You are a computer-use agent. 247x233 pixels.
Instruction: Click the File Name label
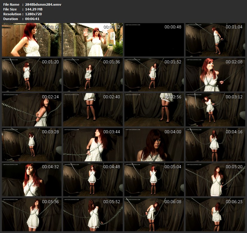pos(11,4)
